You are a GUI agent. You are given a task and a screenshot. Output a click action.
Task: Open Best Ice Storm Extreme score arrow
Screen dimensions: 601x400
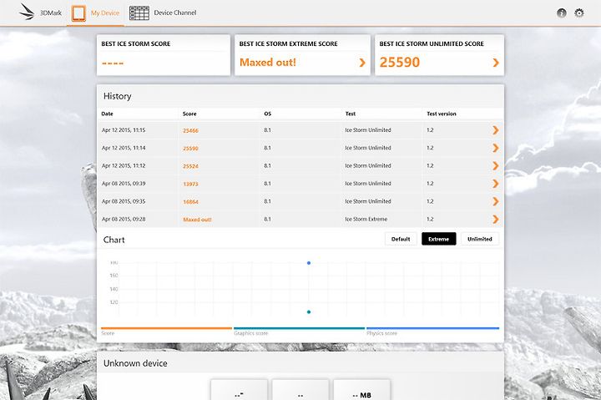(x=362, y=63)
